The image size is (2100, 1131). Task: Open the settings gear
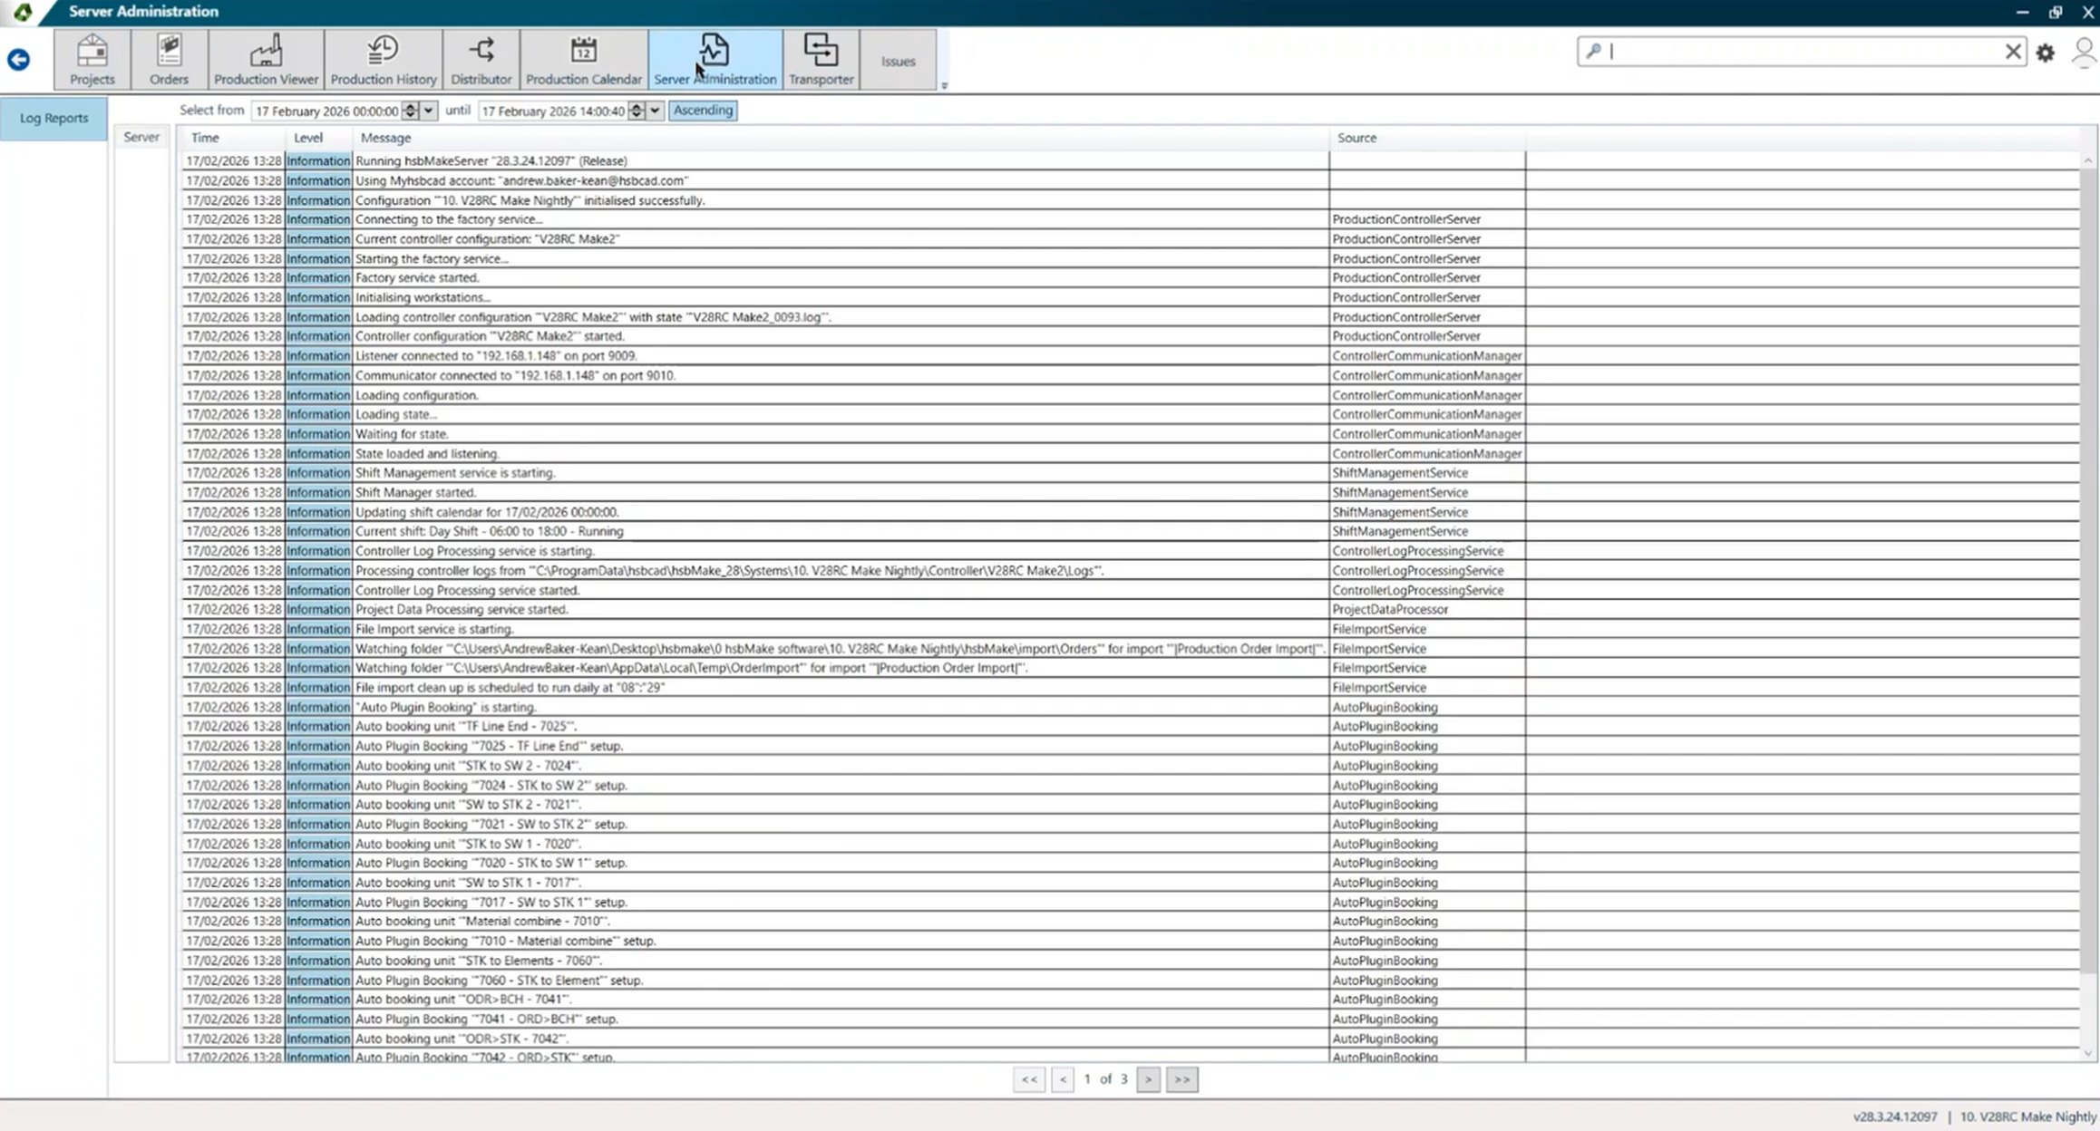click(x=2045, y=53)
